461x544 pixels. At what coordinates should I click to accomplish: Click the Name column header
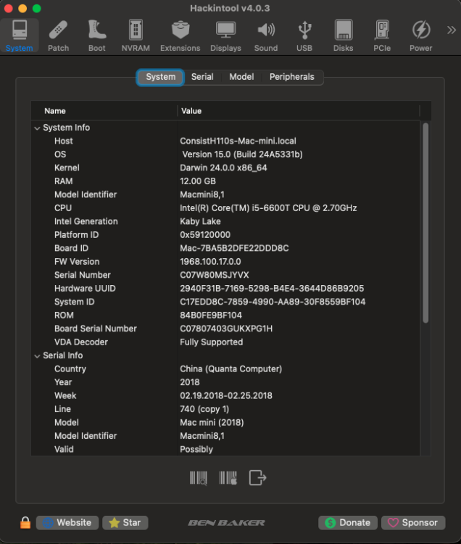104,111
